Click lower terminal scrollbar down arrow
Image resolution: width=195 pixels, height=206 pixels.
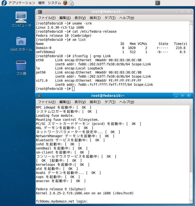point(191,202)
